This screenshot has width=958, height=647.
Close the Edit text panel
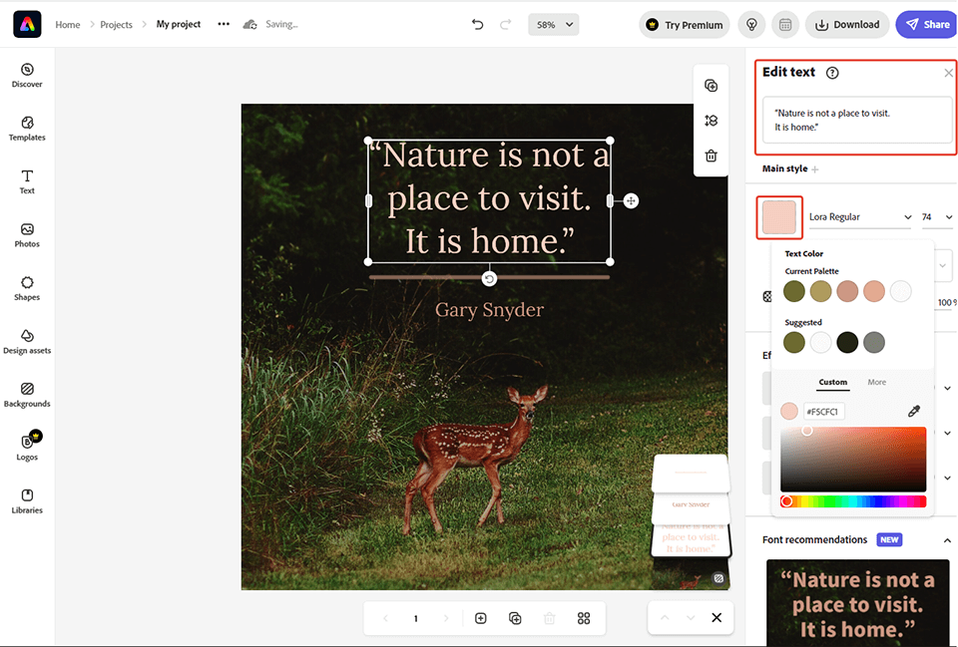948,73
